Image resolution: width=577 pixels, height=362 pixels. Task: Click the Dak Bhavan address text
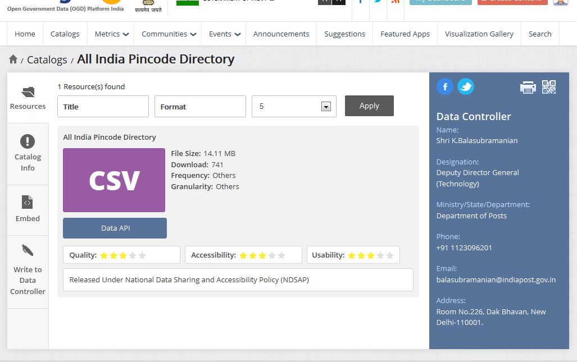coord(491,317)
